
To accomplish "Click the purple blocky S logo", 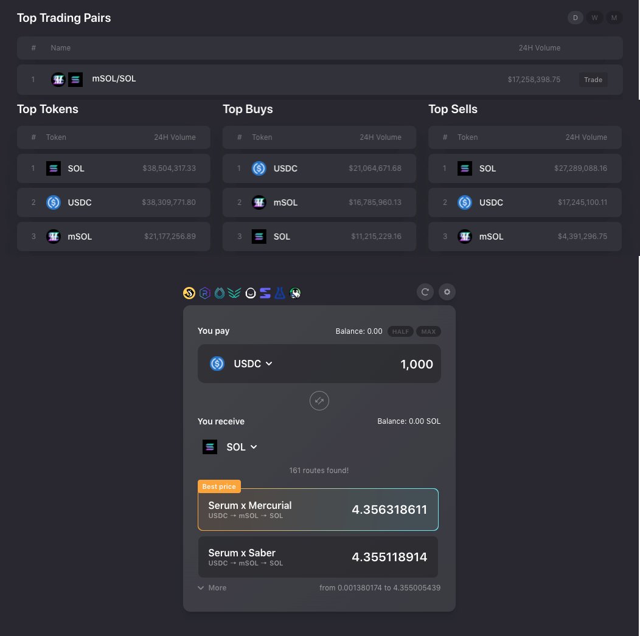I will pos(265,293).
